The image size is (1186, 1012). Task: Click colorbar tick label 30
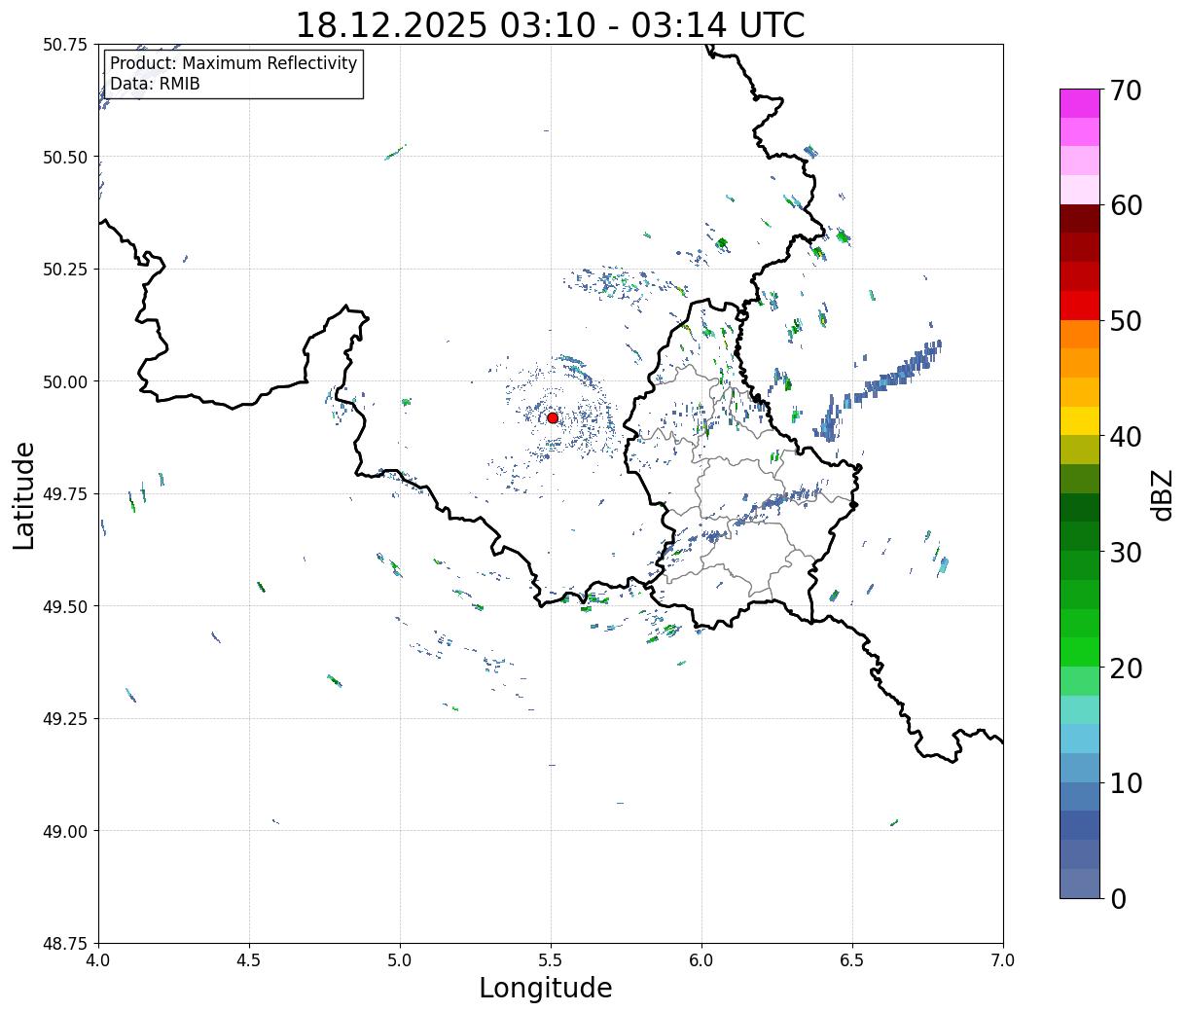(x=1125, y=552)
